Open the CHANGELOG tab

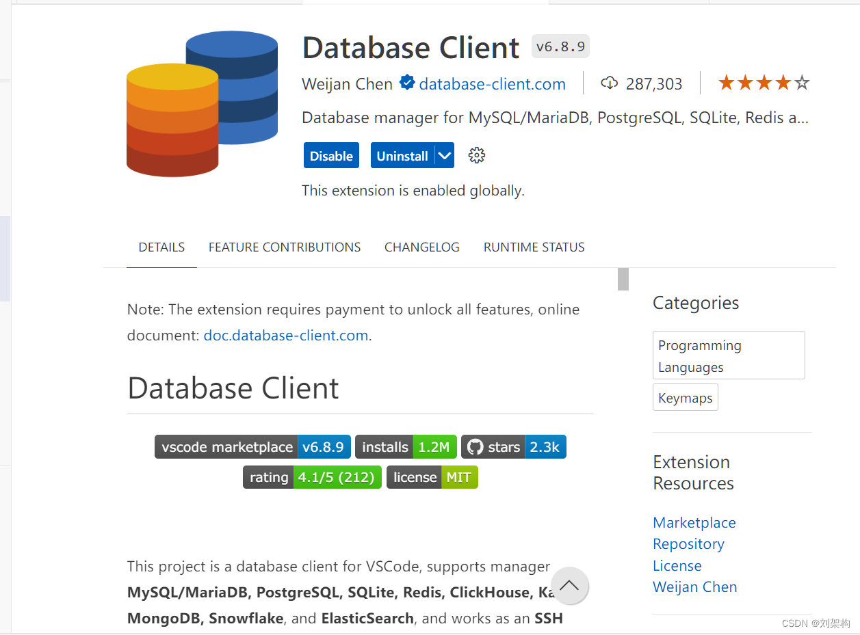click(422, 247)
